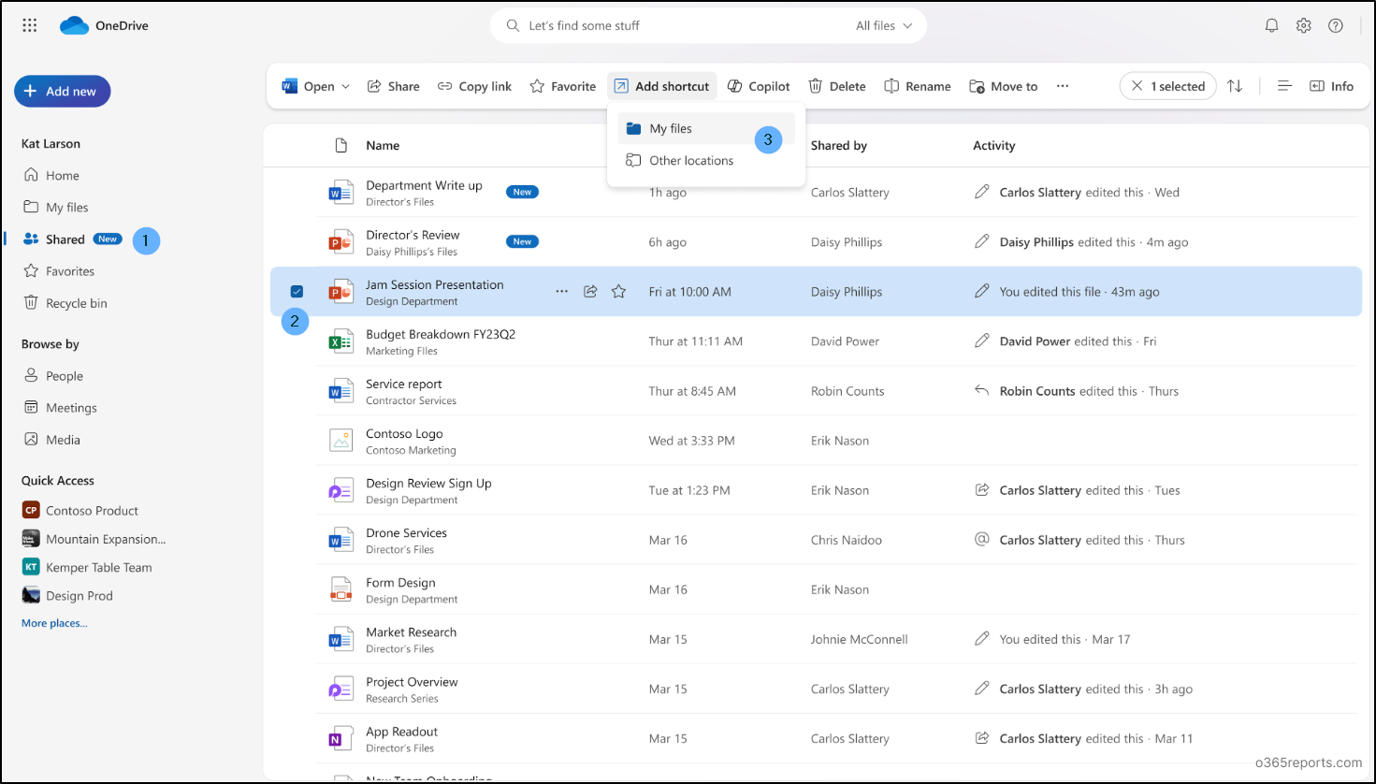Open the toolbar overflow ellipsis menu
The width and height of the screenshot is (1376, 784).
point(1062,85)
